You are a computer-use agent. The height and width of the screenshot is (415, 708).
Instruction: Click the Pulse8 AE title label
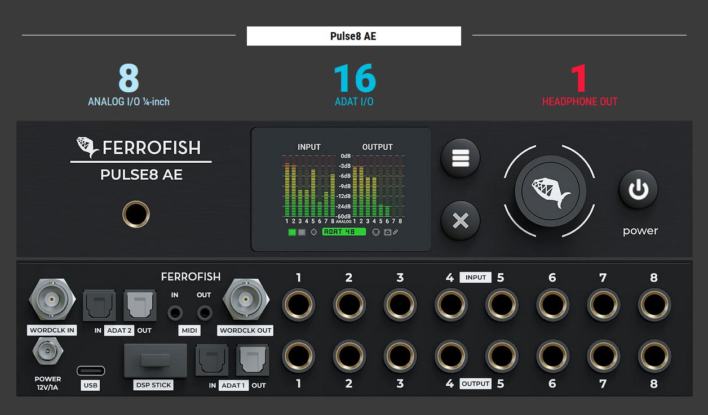[353, 36]
